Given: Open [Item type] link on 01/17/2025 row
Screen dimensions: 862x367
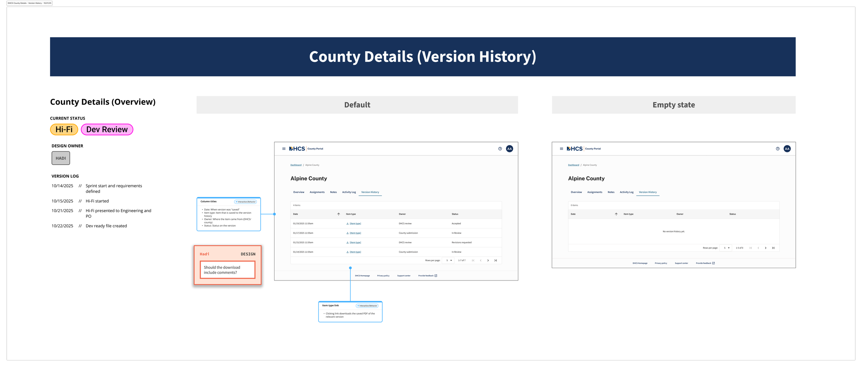Looking at the screenshot, I should click(x=355, y=233).
